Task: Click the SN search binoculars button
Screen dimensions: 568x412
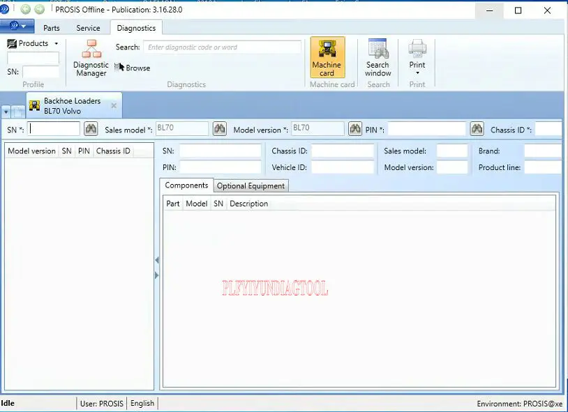Action: 91,128
